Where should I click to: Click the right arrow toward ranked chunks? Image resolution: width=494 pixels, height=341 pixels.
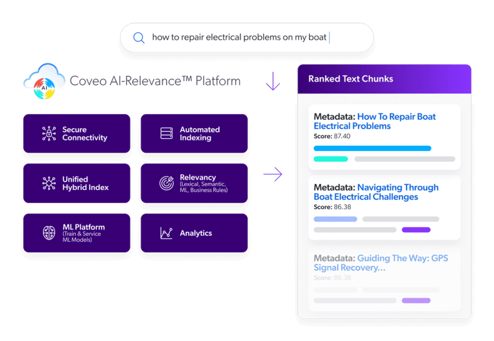click(273, 174)
